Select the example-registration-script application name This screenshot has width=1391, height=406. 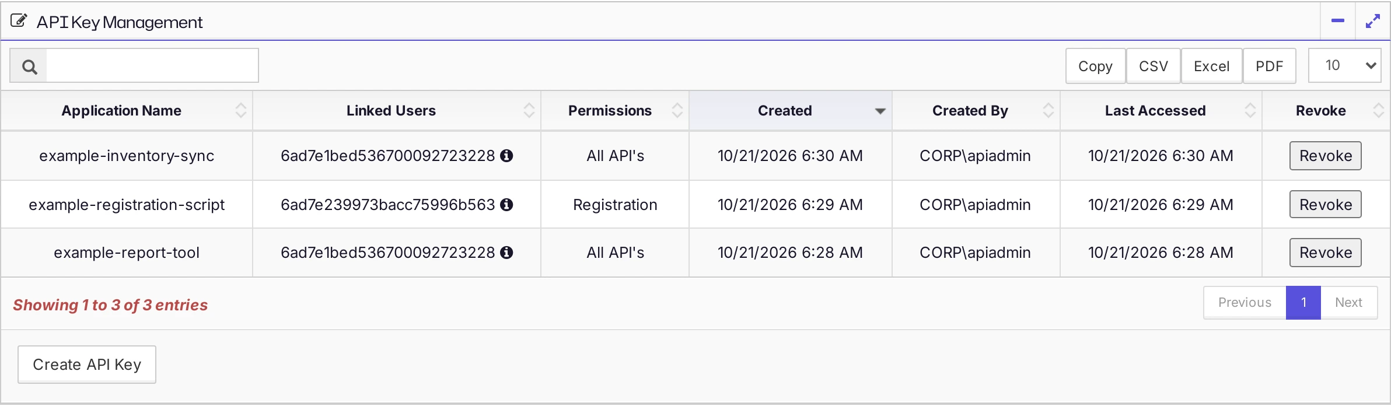click(x=127, y=205)
